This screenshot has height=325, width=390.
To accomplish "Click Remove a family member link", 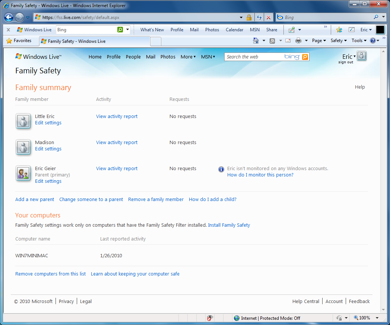I will point(156,200).
